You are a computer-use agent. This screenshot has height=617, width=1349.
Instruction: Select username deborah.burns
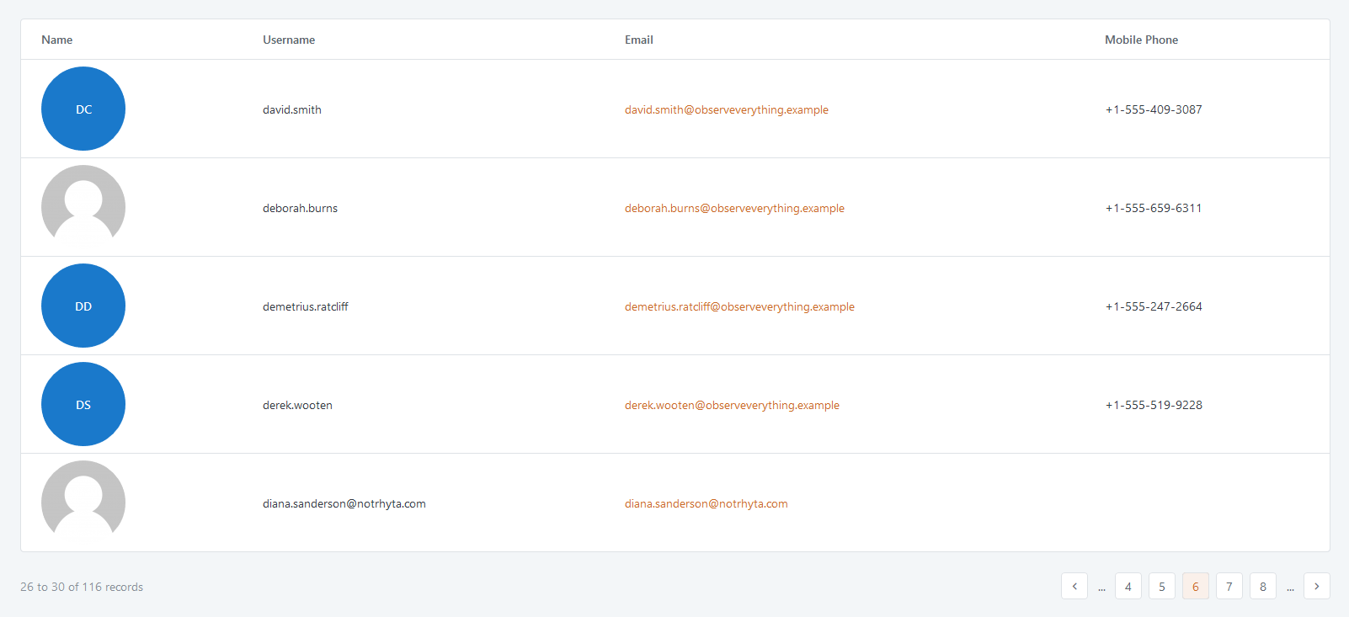300,208
